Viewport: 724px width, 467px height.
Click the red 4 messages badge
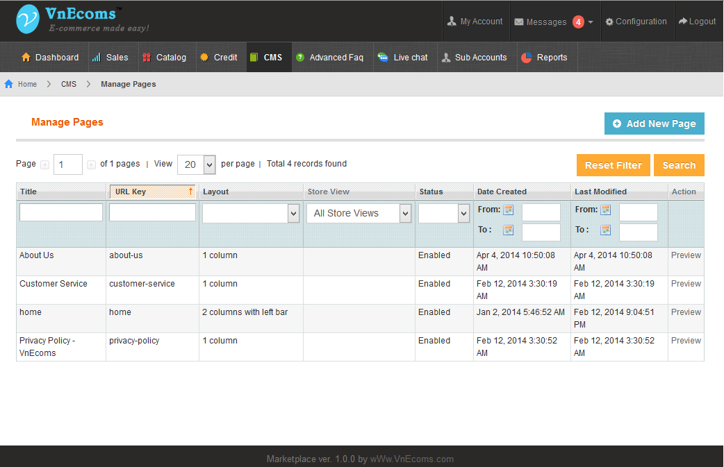[x=578, y=22]
